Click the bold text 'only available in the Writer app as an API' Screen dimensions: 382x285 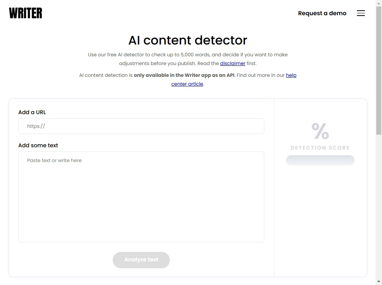(184, 75)
